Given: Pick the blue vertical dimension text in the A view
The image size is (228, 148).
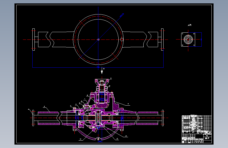Looking at the screenshot, I should (201, 39).
